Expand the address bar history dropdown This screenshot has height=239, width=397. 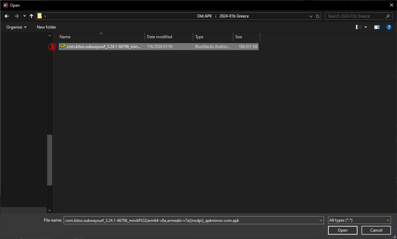pos(311,16)
